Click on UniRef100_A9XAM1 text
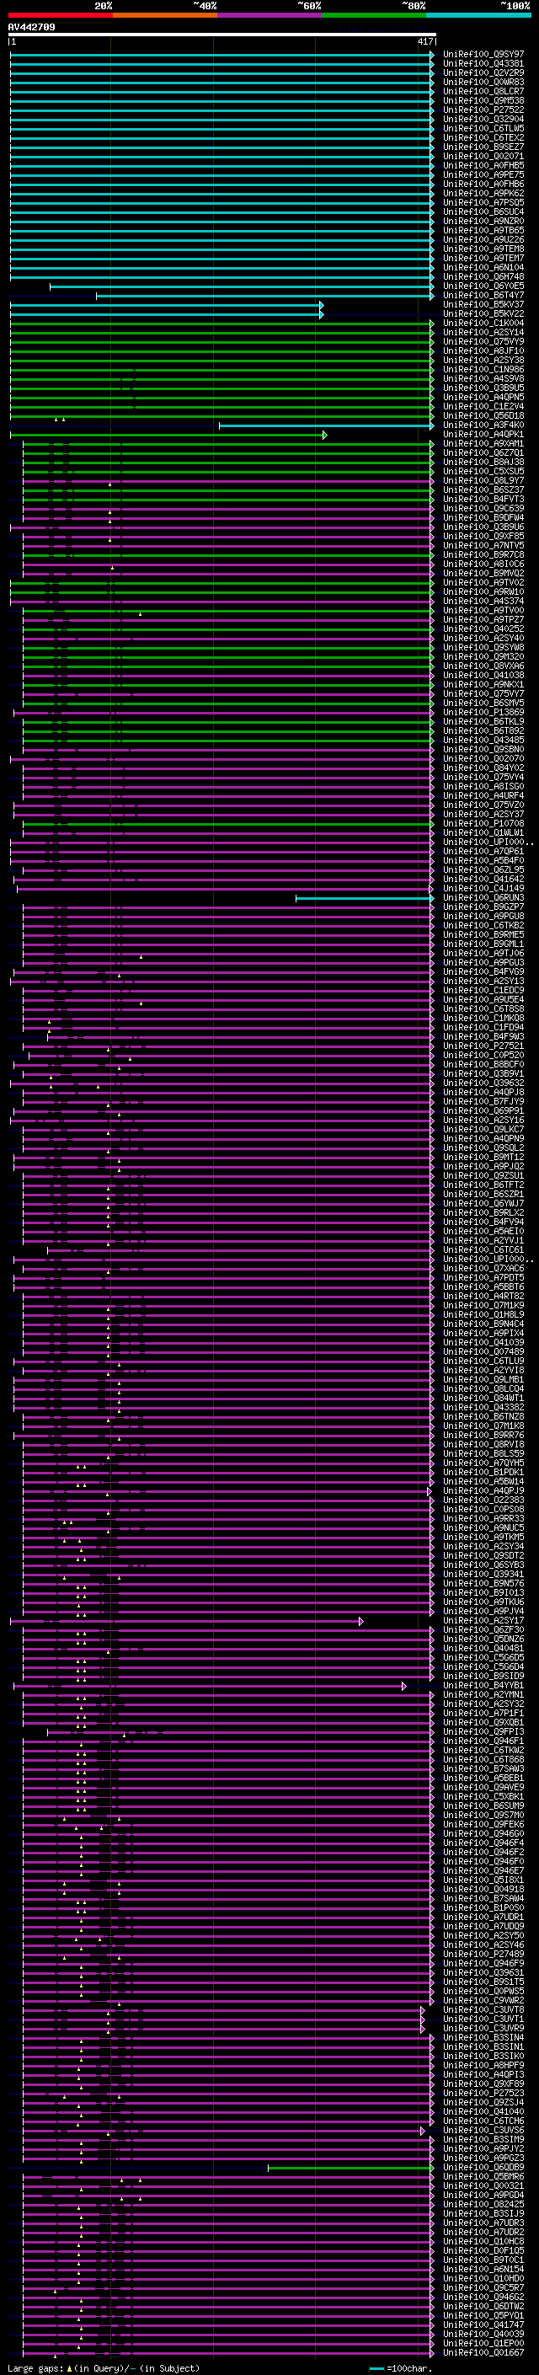The width and height of the screenshot is (539, 2375). (x=483, y=443)
